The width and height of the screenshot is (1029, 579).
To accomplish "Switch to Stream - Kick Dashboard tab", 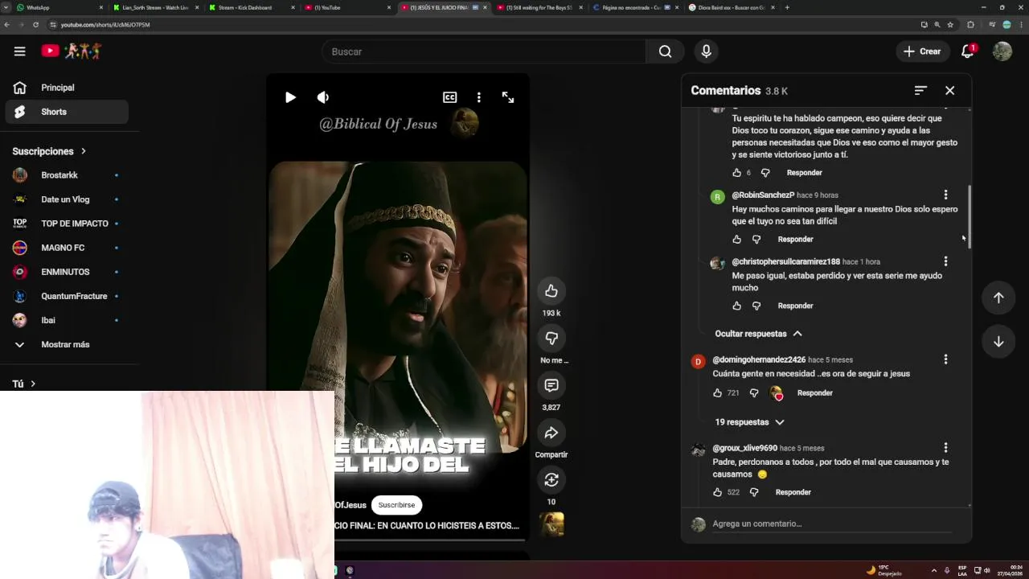I will (250, 7).
